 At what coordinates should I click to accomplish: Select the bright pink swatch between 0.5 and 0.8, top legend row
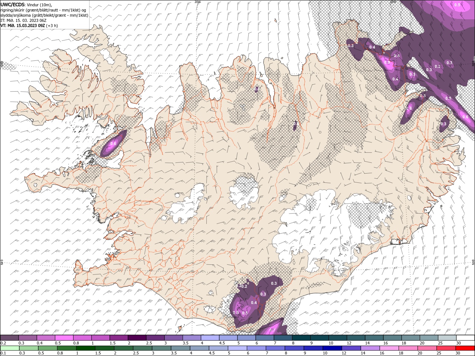64,338
